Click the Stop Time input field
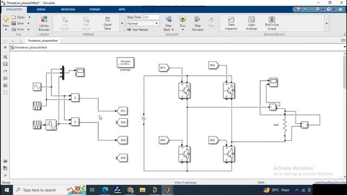The image size is (347, 195). (x=151, y=17)
